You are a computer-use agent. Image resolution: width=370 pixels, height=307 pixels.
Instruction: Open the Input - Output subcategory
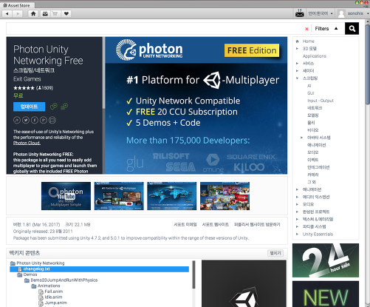[321, 101]
